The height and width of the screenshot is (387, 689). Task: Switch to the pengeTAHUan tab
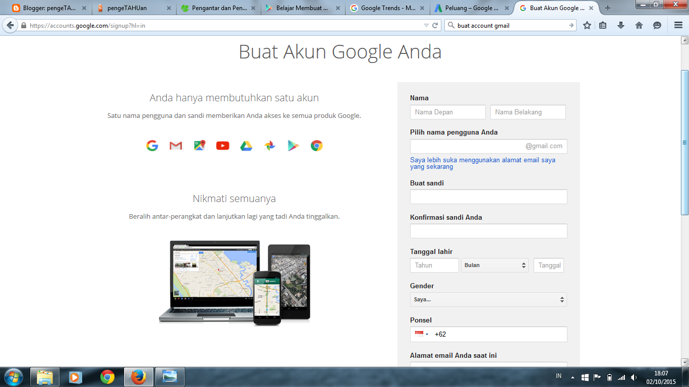point(133,8)
